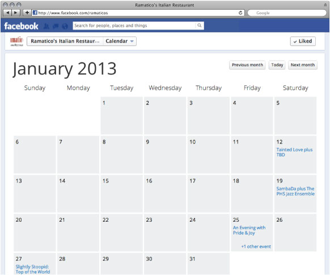This screenshot has width=330, height=275.
Task: Open Tainted Love plus TBD event
Action: [294, 152]
